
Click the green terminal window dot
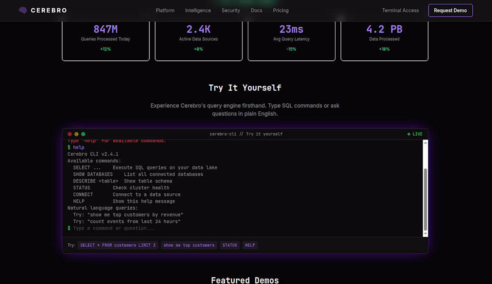click(x=83, y=134)
